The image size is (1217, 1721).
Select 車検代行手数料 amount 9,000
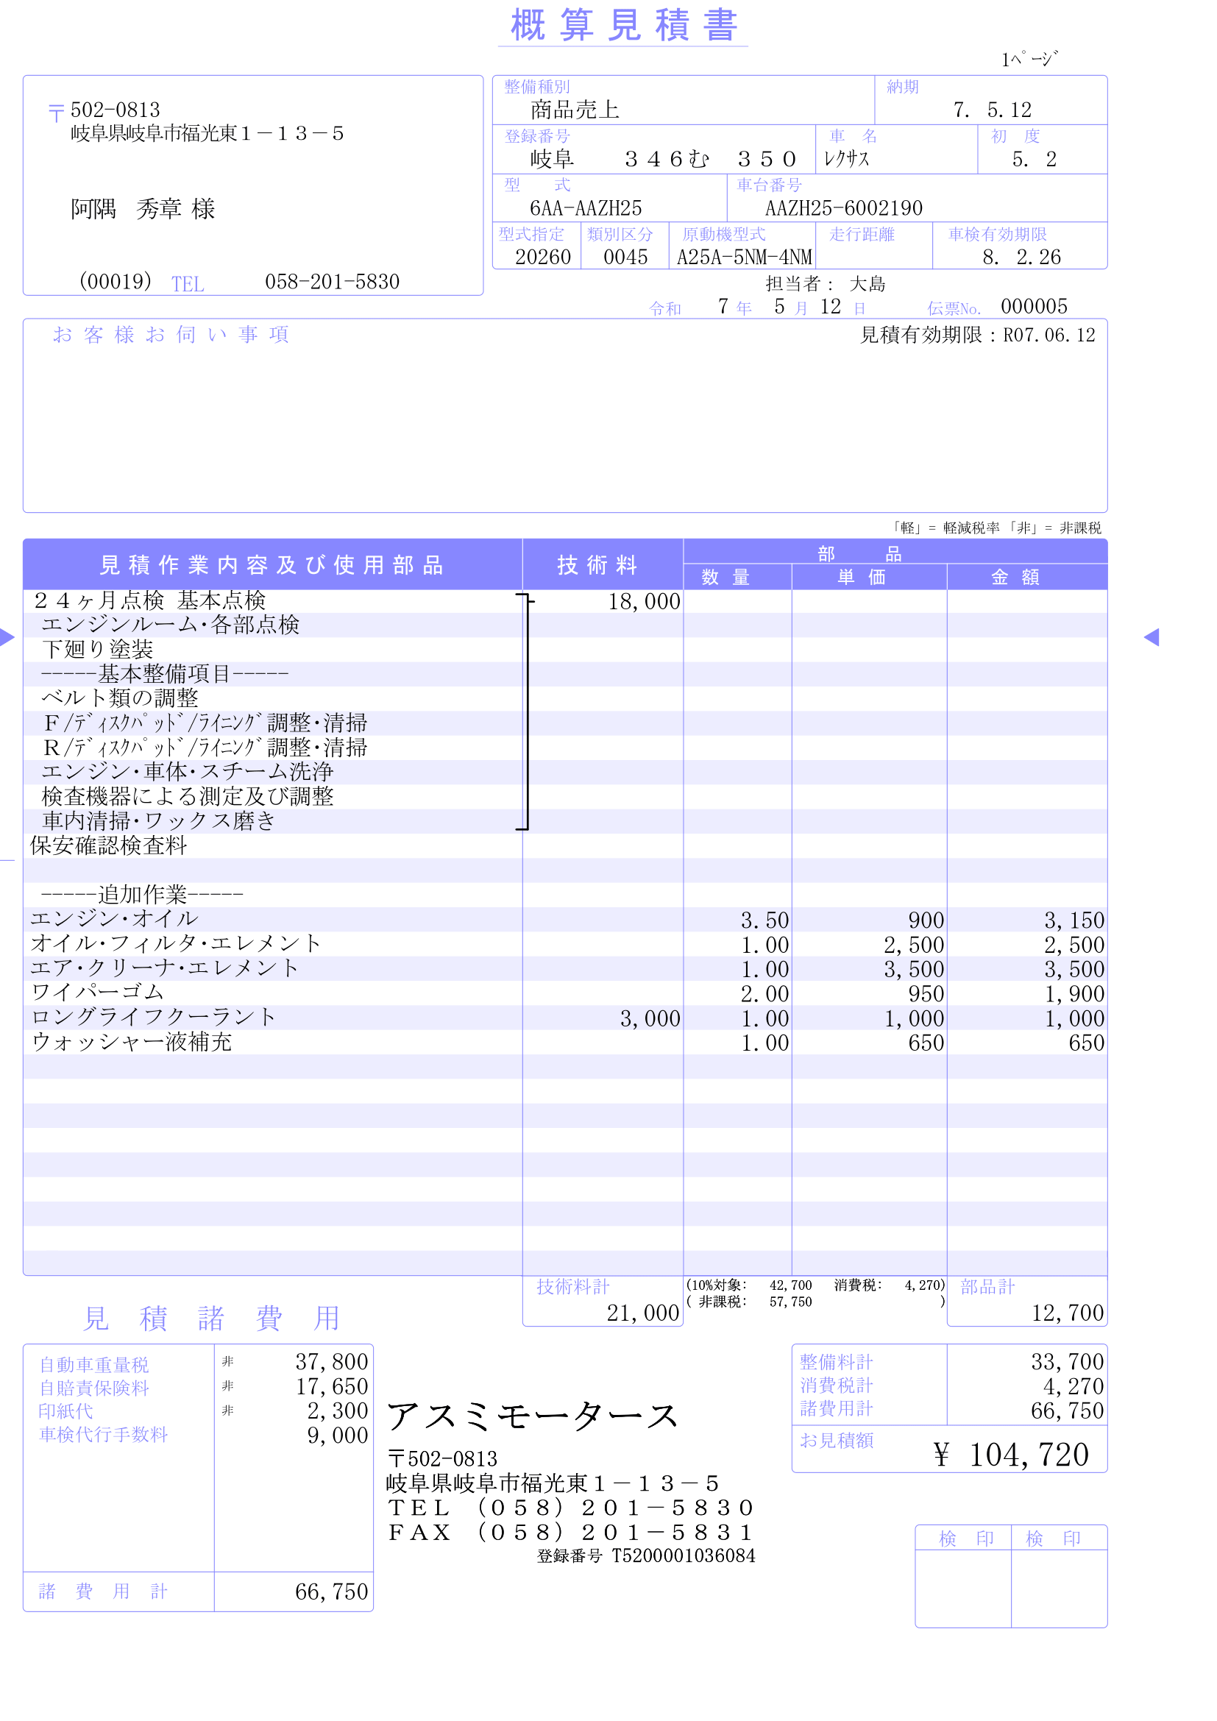337,1436
